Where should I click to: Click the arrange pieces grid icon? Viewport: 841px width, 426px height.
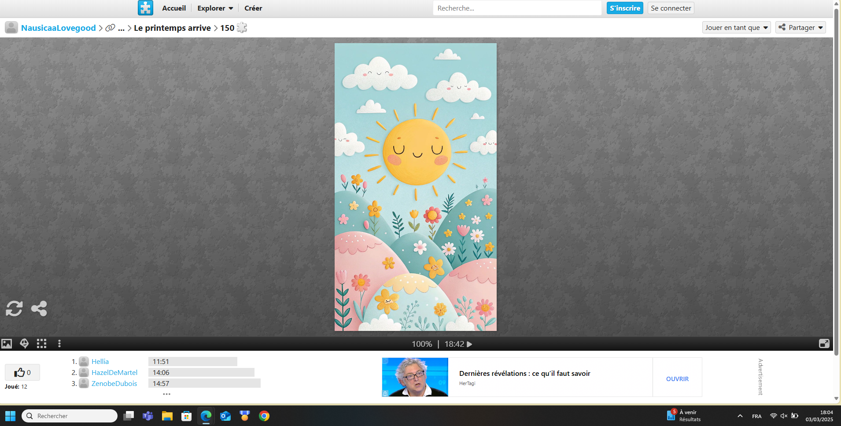(42, 344)
